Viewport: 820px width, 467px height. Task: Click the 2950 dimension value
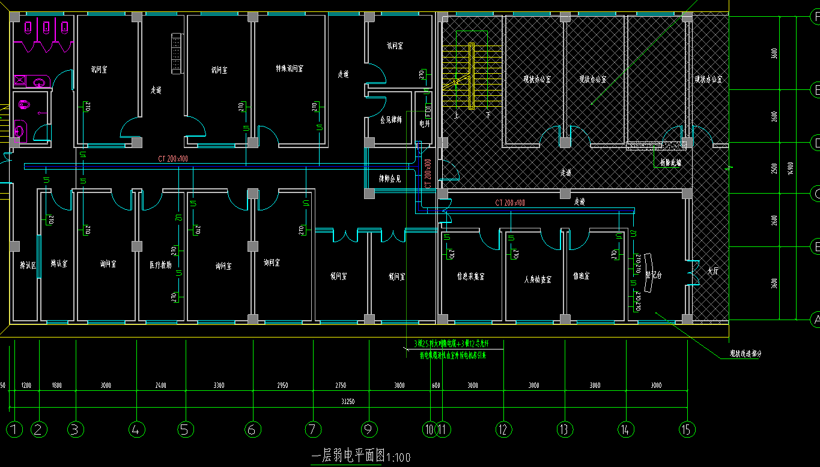coord(283,385)
